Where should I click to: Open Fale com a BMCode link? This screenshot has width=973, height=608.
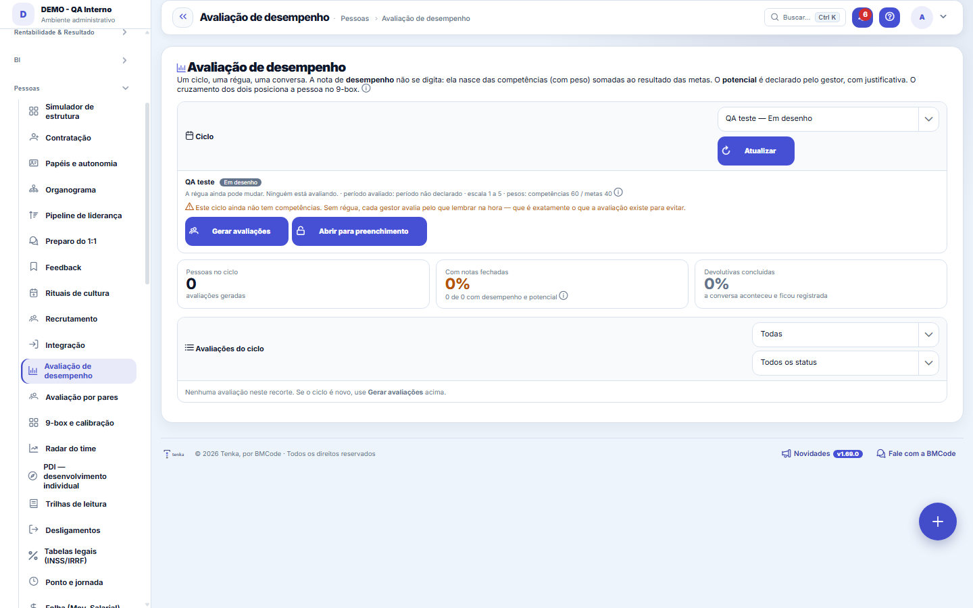(x=916, y=454)
